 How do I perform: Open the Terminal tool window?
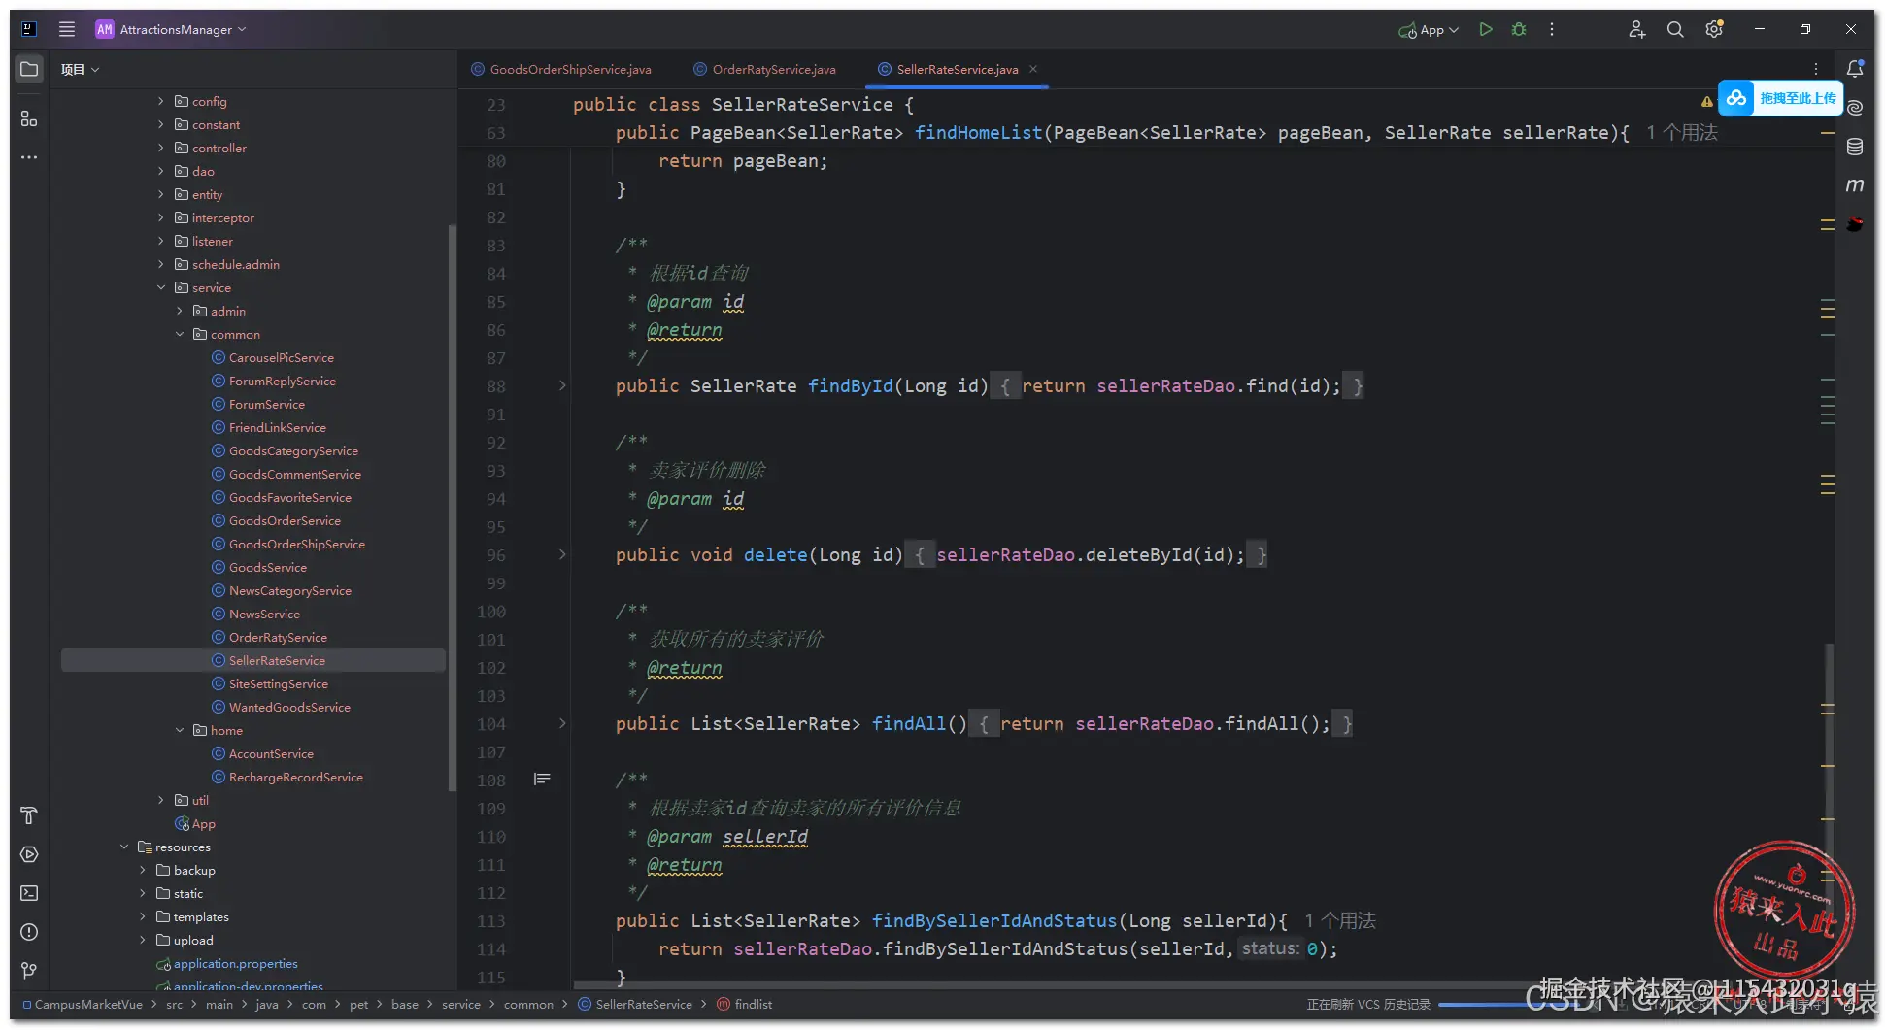(x=29, y=893)
